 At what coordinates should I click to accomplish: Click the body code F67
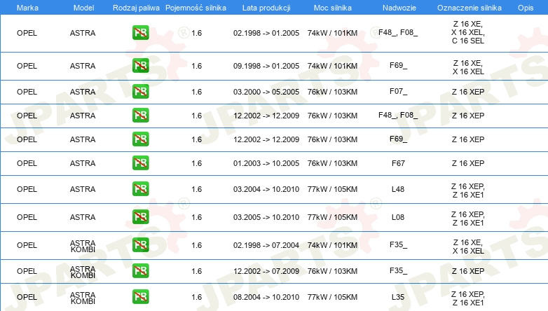pos(399,163)
